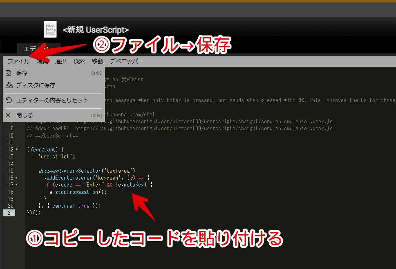Image resolution: width=396 pixels, height=269 pixels.
Task: Click the document.querySelector('textarea') code line
Action: (87, 171)
